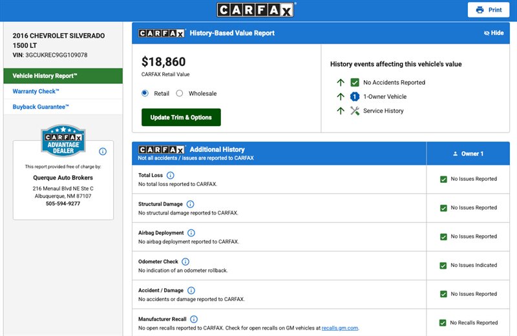This screenshot has height=336, width=517.
Task: Go to the Buyback Guarantee section
Action: (x=41, y=107)
